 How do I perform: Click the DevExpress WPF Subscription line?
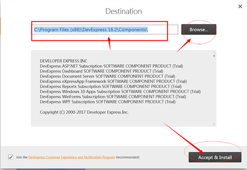pos(107,102)
